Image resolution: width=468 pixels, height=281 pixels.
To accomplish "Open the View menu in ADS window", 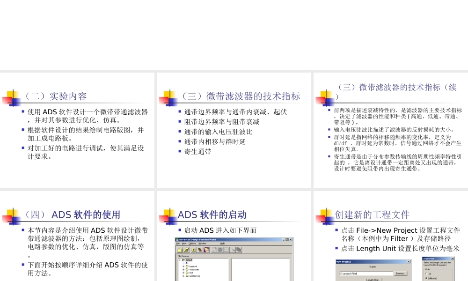I will pos(184,244).
